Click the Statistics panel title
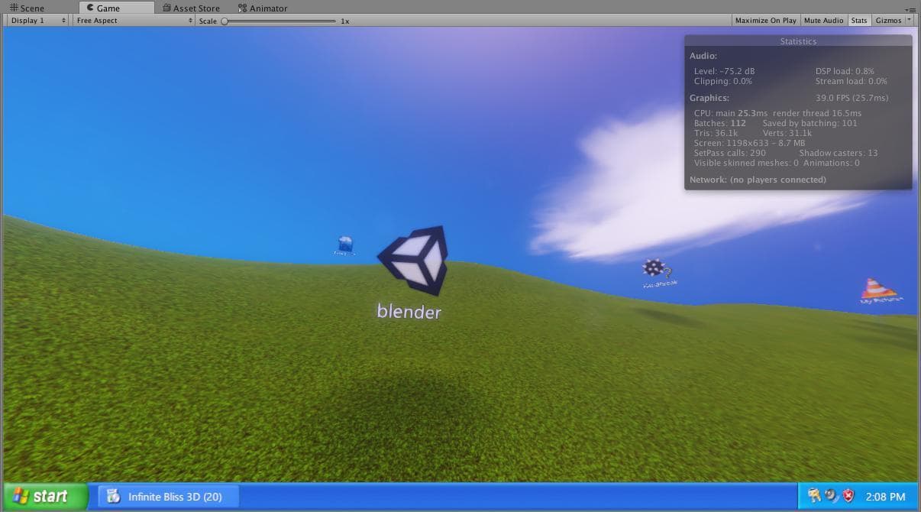 [798, 41]
